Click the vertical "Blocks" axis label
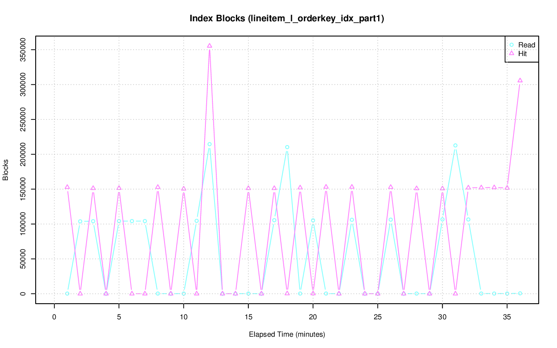Image resolution: width=557 pixels, height=348 pixels. tap(6, 169)
